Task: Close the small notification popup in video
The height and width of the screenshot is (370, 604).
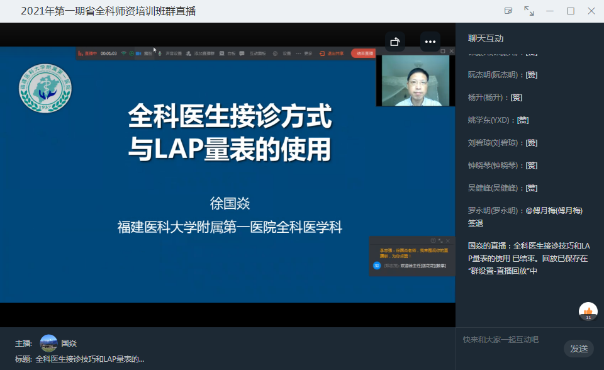Action: pyautogui.click(x=449, y=240)
